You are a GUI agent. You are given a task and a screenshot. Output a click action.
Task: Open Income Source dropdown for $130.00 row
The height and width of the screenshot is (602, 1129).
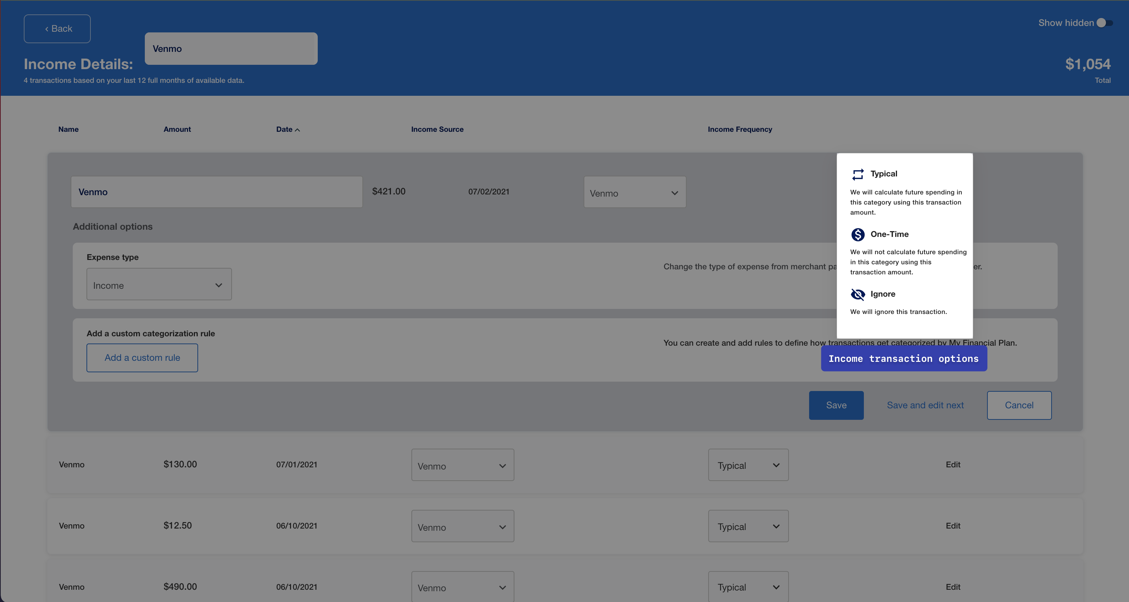coord(463,465)
